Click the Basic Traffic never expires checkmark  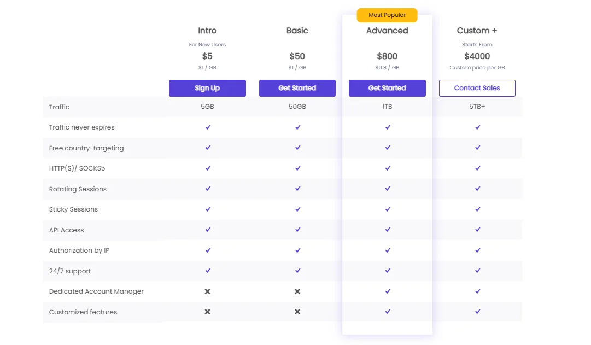(x=297, y=127)
